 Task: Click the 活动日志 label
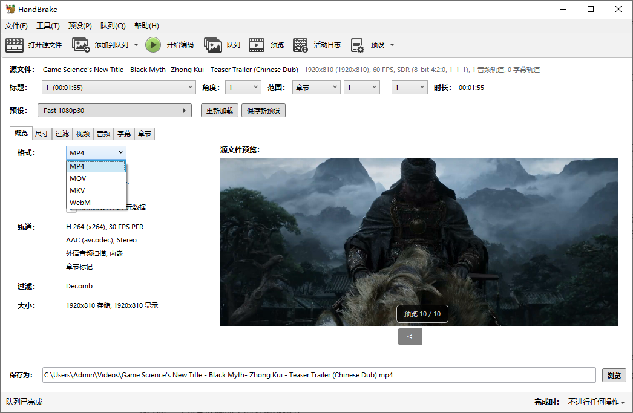pyautogui.click(x=327, y=45)
